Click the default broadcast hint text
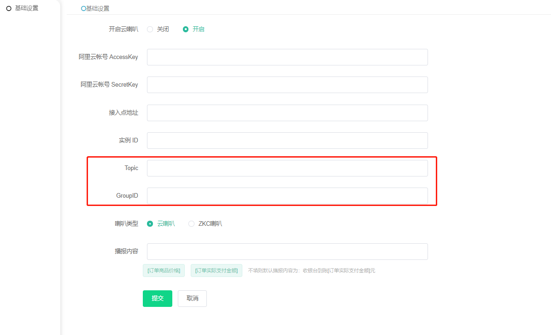The width and height of the screenshot is (551, 335). (311, 270)
